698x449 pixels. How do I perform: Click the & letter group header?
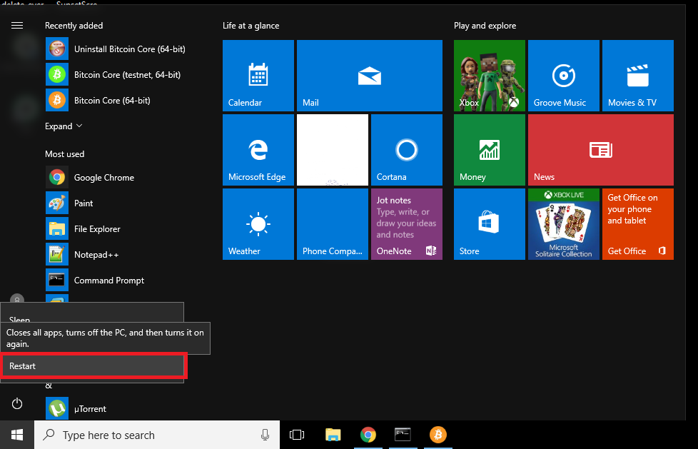coord(49,385)
